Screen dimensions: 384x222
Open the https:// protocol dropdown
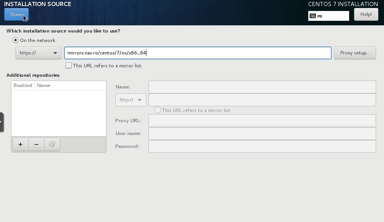[39, 53]
